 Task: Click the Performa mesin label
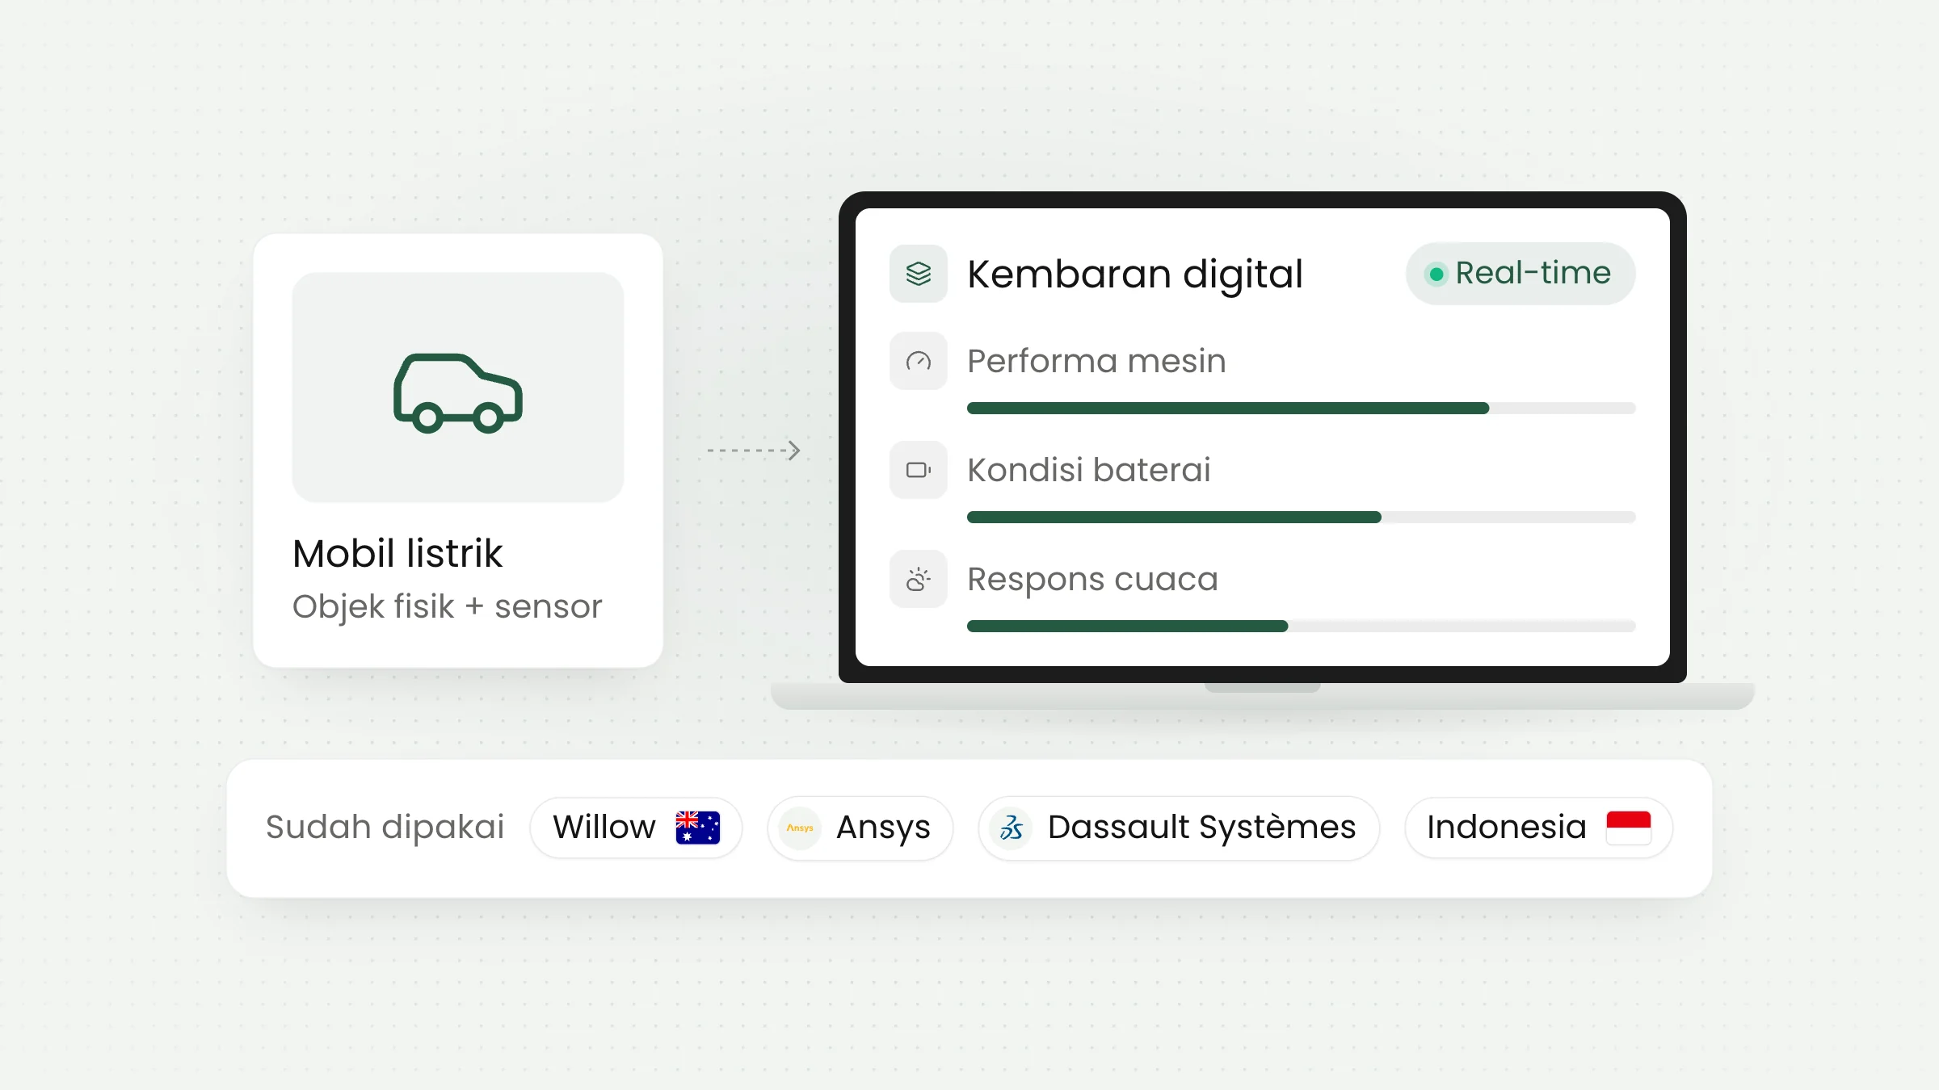pos(1096,361)
